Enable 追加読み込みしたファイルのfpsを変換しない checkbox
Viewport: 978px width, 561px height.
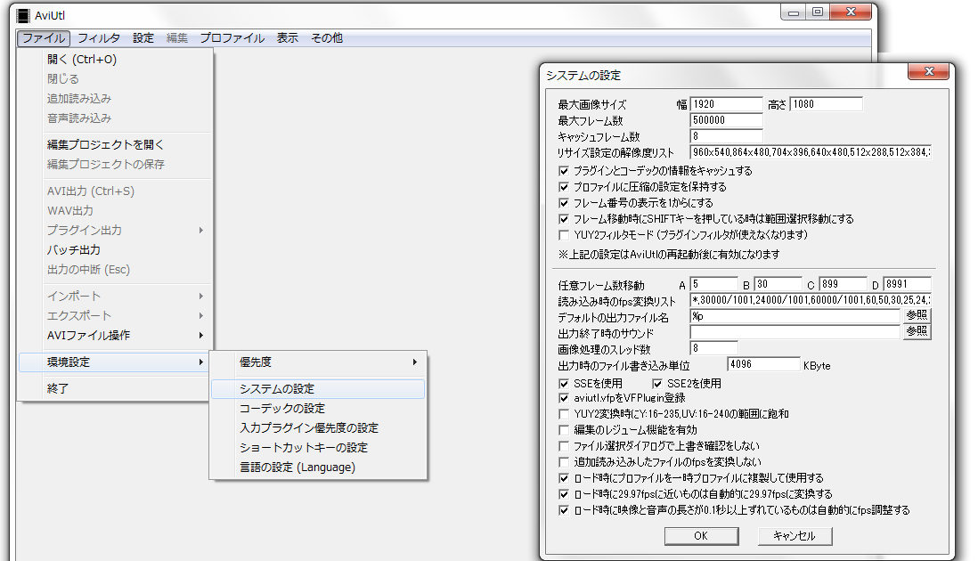click(564, 462)
